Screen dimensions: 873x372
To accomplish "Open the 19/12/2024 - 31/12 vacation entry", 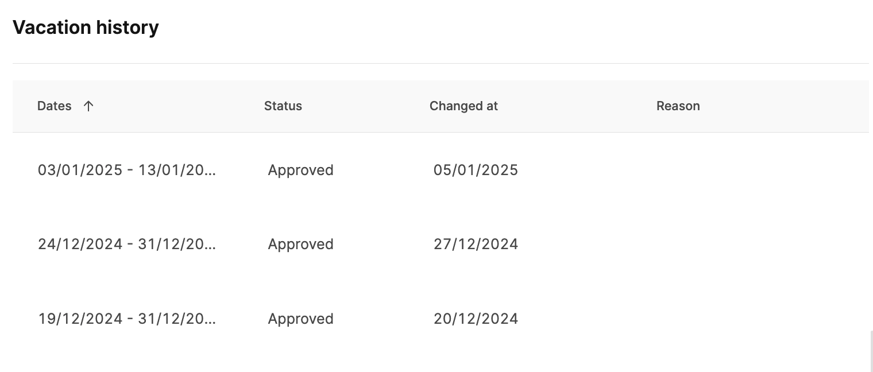I will (126, 319).
